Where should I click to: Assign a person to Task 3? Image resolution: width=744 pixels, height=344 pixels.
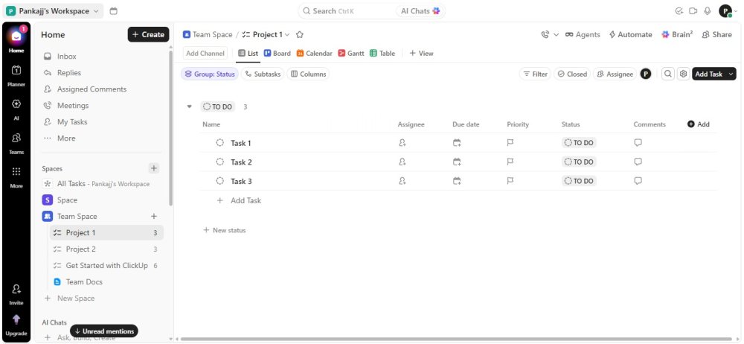[403, 181]
